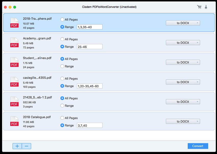Click the PDF icon for Student_...elines.pdf
The height and width of the screenshot is (154, 217).
coord(14,62)
